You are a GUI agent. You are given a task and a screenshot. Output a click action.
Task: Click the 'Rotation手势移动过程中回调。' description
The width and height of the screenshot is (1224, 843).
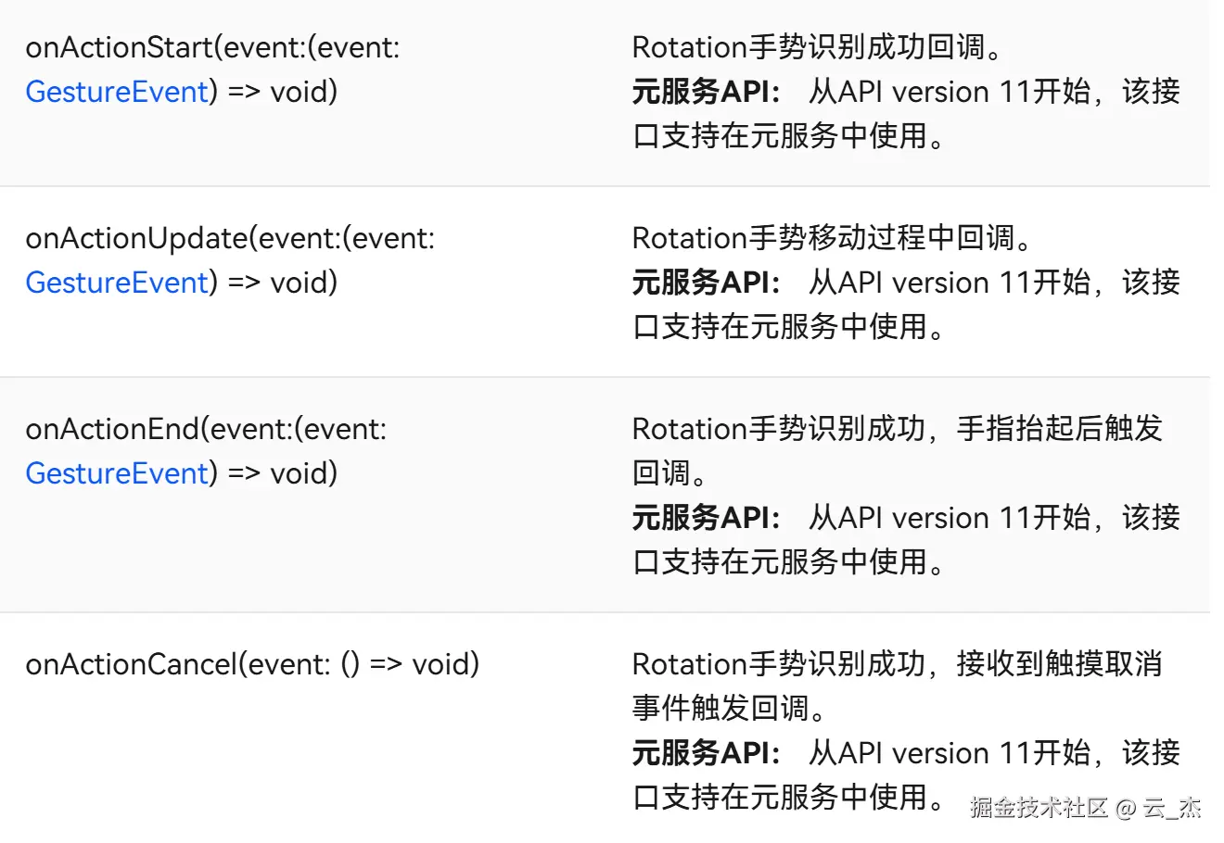click(832, 238)
